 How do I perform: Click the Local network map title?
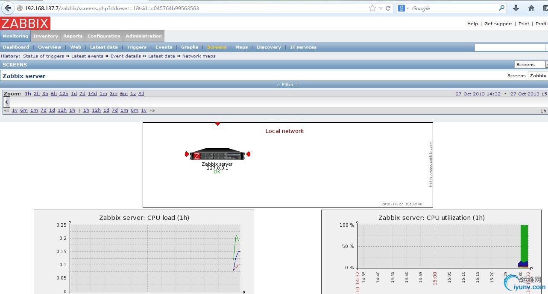click(x=284, y=131)
